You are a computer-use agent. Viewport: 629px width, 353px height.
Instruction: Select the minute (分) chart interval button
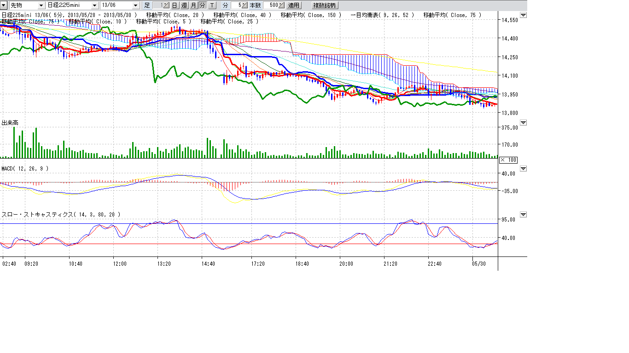coord(202,6)
